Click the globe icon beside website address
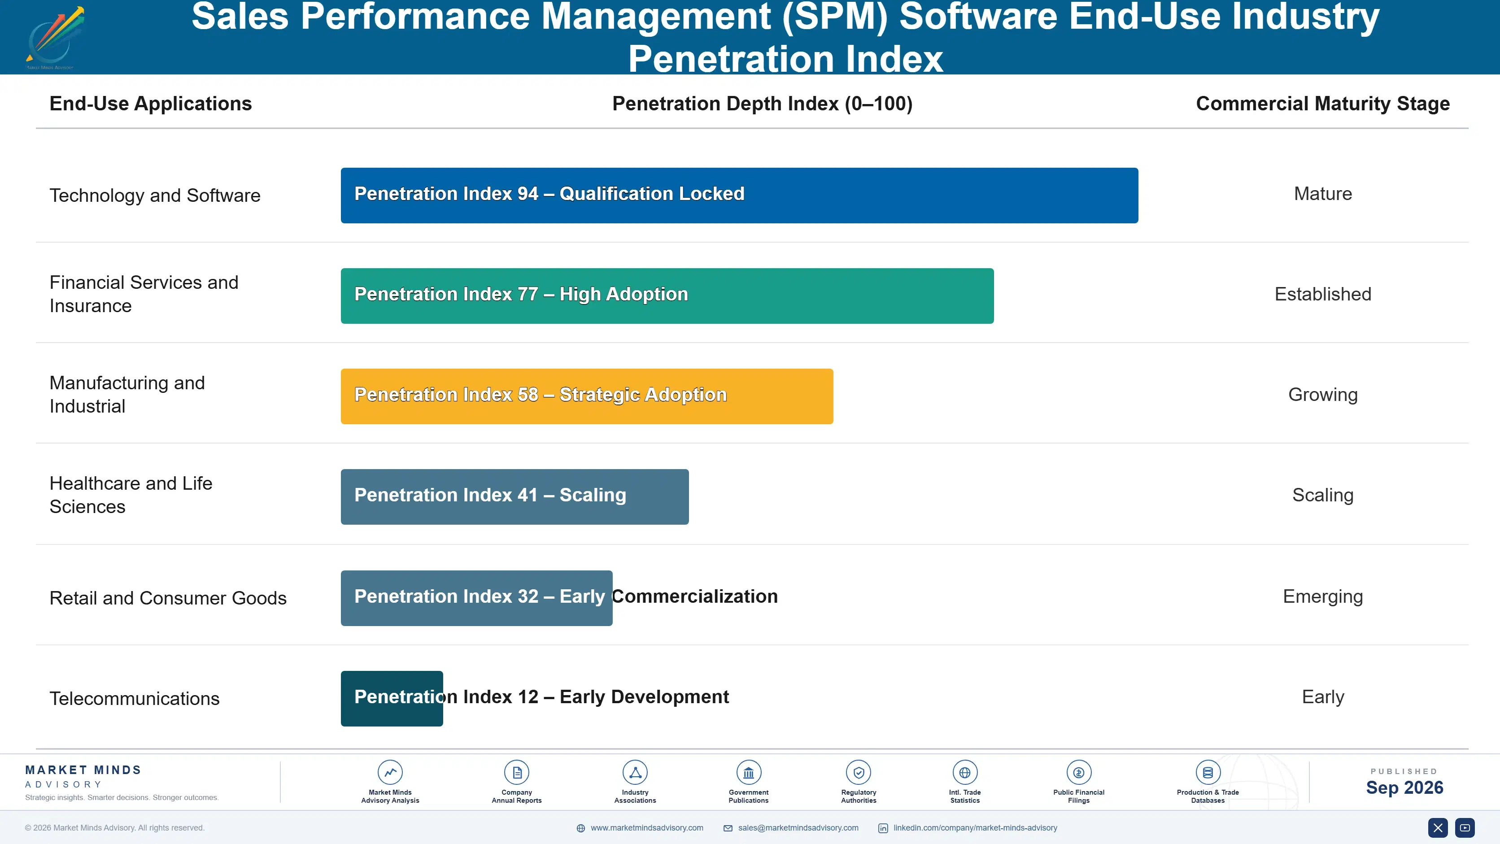1500x844 pixels. tap(580, 828)
